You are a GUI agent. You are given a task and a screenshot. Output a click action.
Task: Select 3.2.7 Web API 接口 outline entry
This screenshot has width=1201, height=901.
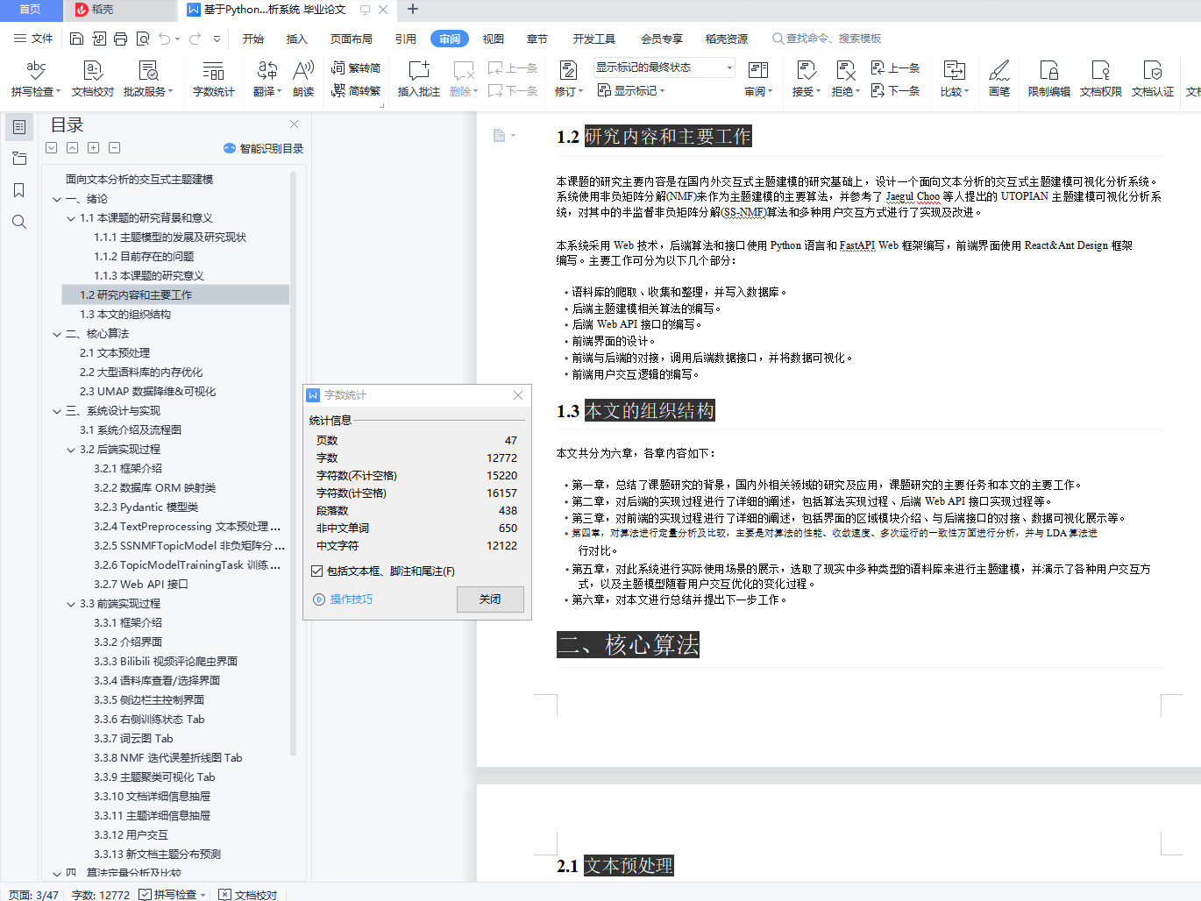click(141, 585)
